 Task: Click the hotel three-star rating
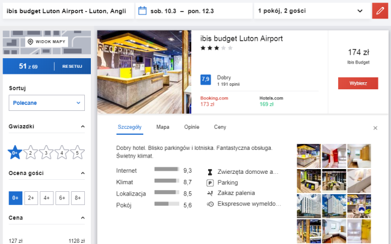[217, 48]
